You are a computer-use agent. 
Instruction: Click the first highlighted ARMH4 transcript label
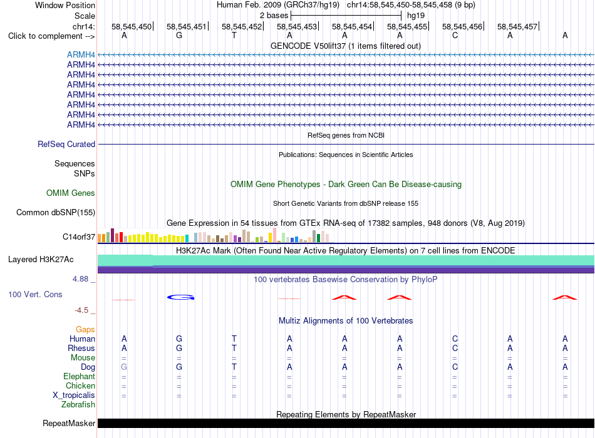point(81,54)
